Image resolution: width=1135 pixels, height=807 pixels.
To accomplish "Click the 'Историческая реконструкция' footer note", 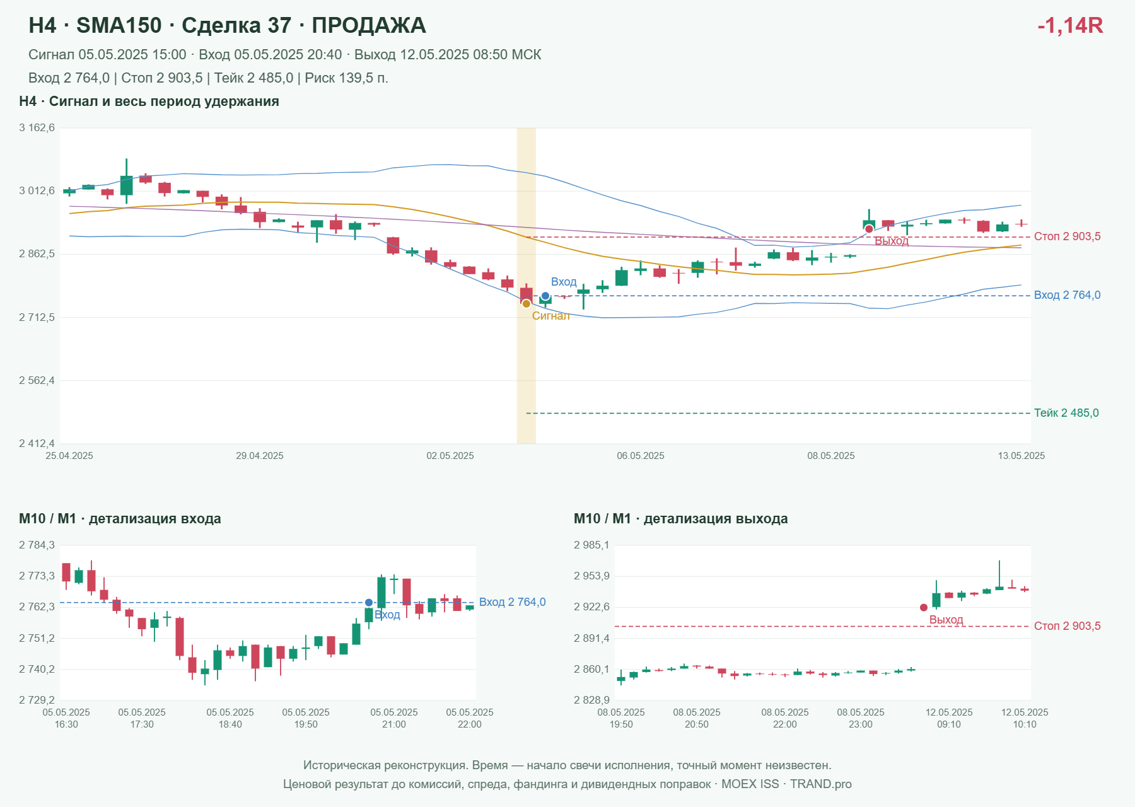I will (567, 765).
